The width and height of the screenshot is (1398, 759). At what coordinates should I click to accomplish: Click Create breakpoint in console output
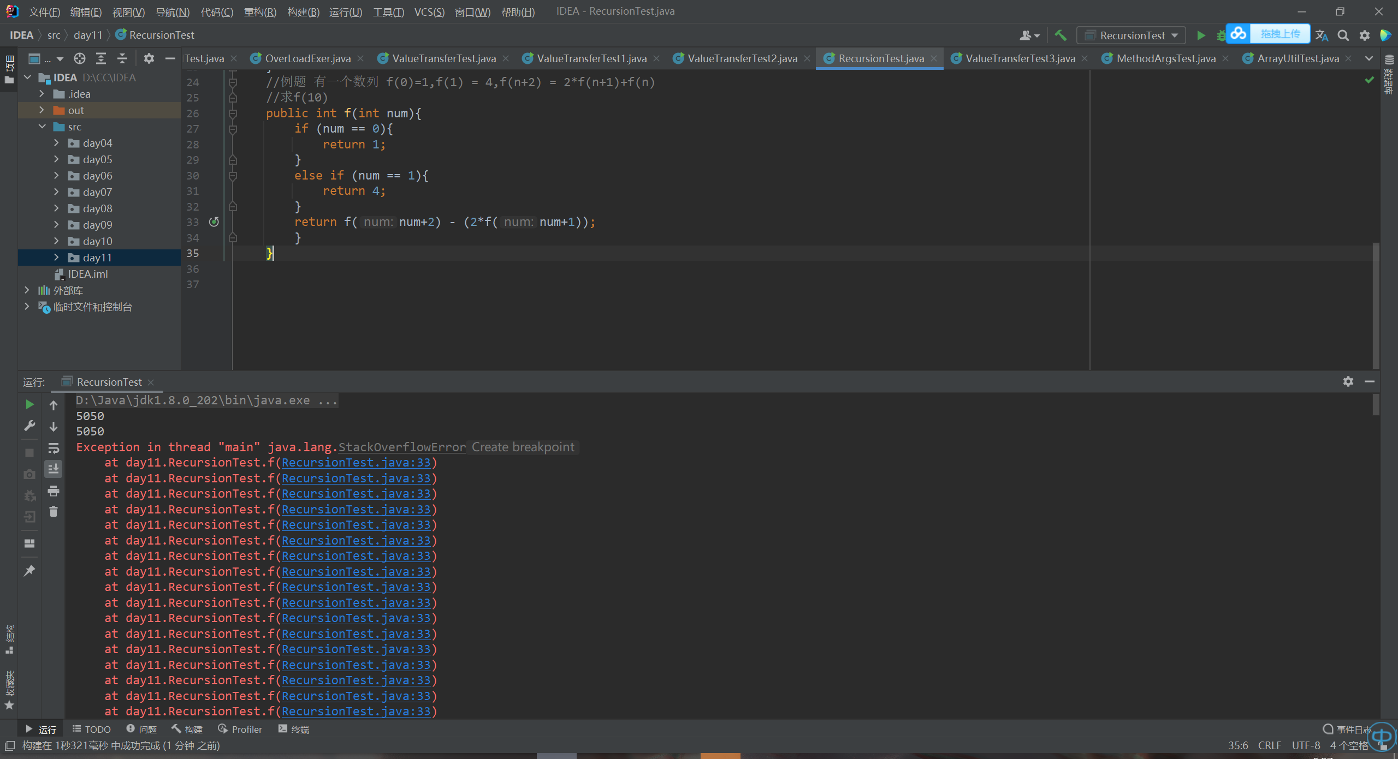tap(523, 447)
